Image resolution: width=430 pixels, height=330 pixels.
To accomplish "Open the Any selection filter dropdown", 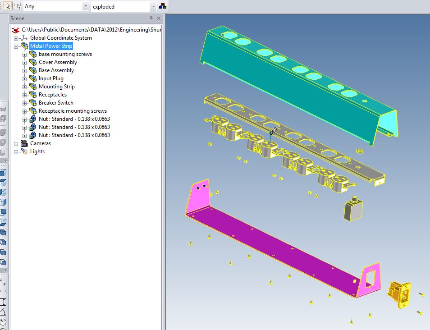I will pyautogui.click(x=86, y=6).
